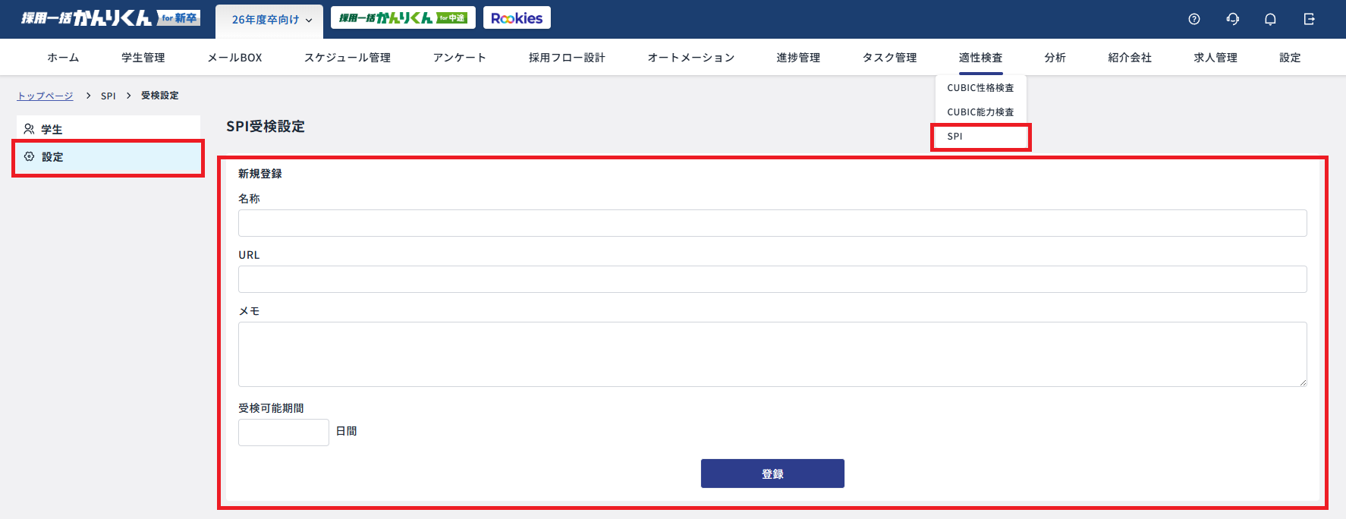Click the 日間 unit label
The width and height of the screenshot is (1346, 519).
(x=346, y=431)
